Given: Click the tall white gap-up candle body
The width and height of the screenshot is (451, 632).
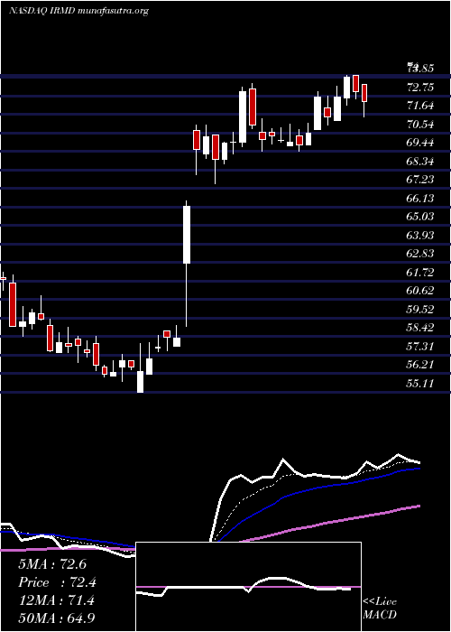Looking at the screenshot, I should click(187, 235).
